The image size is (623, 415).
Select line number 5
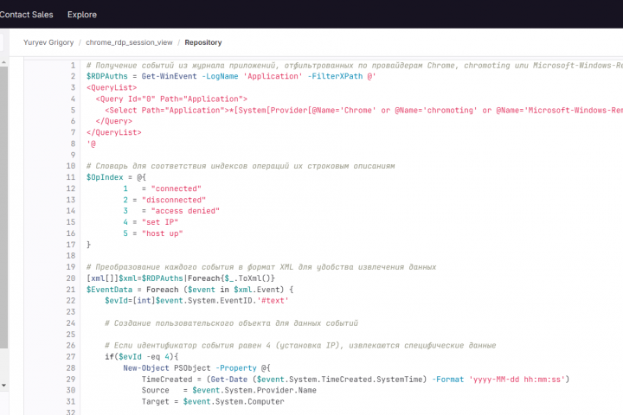pyautogui.click(x=73, y=110)
